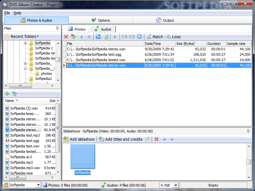
Task: Click the Date/Time column header
Action: coord(160,44)
